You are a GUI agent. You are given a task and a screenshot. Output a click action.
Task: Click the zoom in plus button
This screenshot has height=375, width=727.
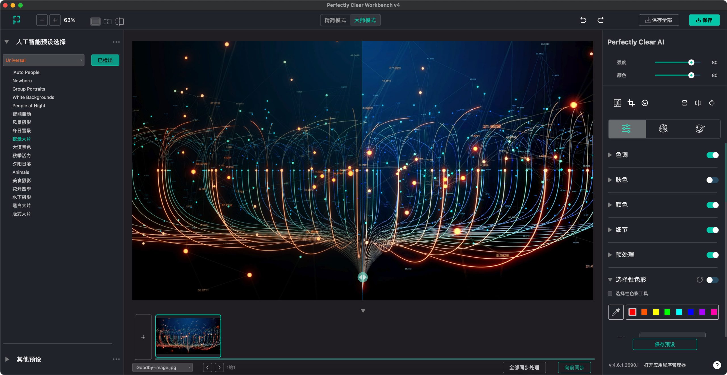click(x=55, y=20)
